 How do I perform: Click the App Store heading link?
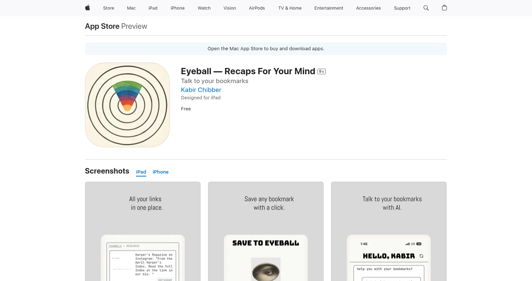[102, 26]
